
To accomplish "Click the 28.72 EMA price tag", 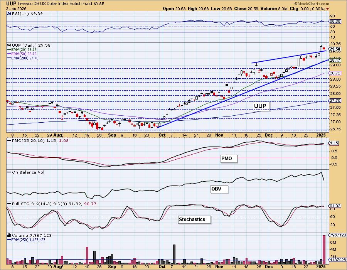I will pyautogui.click(x=335, y=73).
